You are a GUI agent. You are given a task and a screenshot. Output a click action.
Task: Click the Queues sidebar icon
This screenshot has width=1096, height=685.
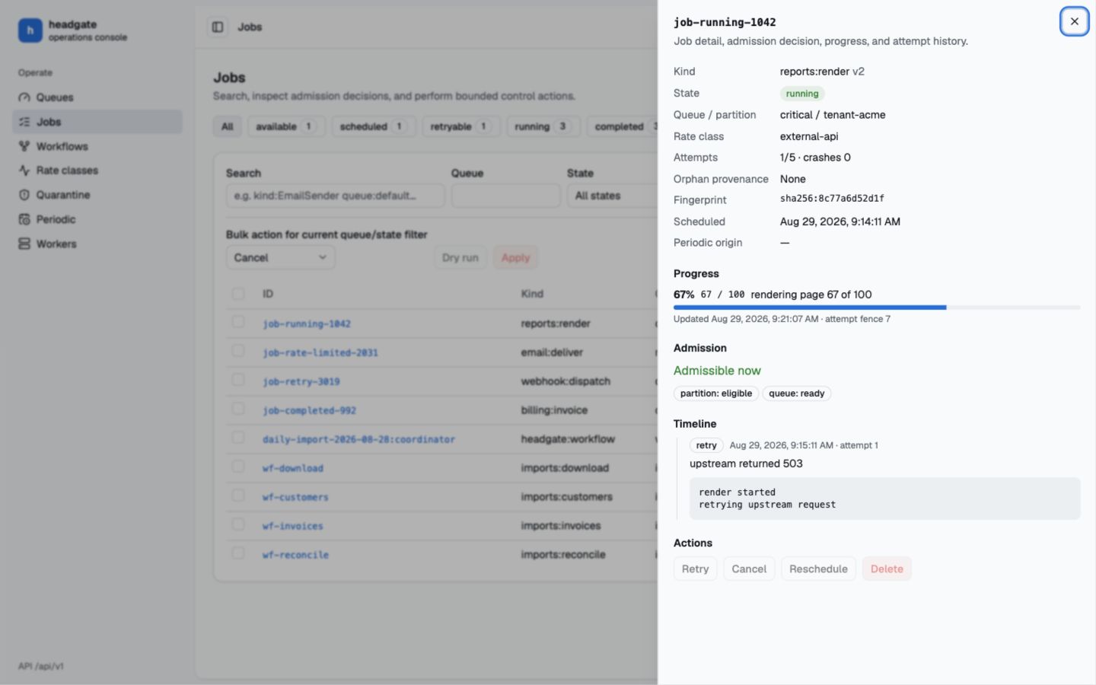pos(24,97)
